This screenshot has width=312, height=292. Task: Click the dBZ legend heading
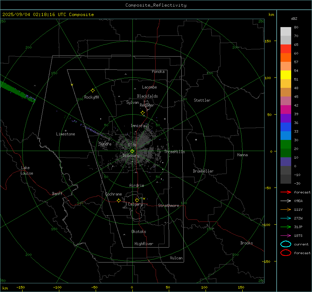tap(294, 18)
